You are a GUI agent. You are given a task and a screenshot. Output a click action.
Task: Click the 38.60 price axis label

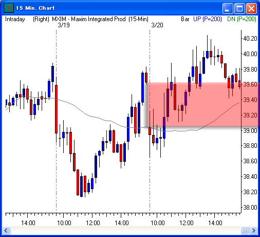point(250,161)
